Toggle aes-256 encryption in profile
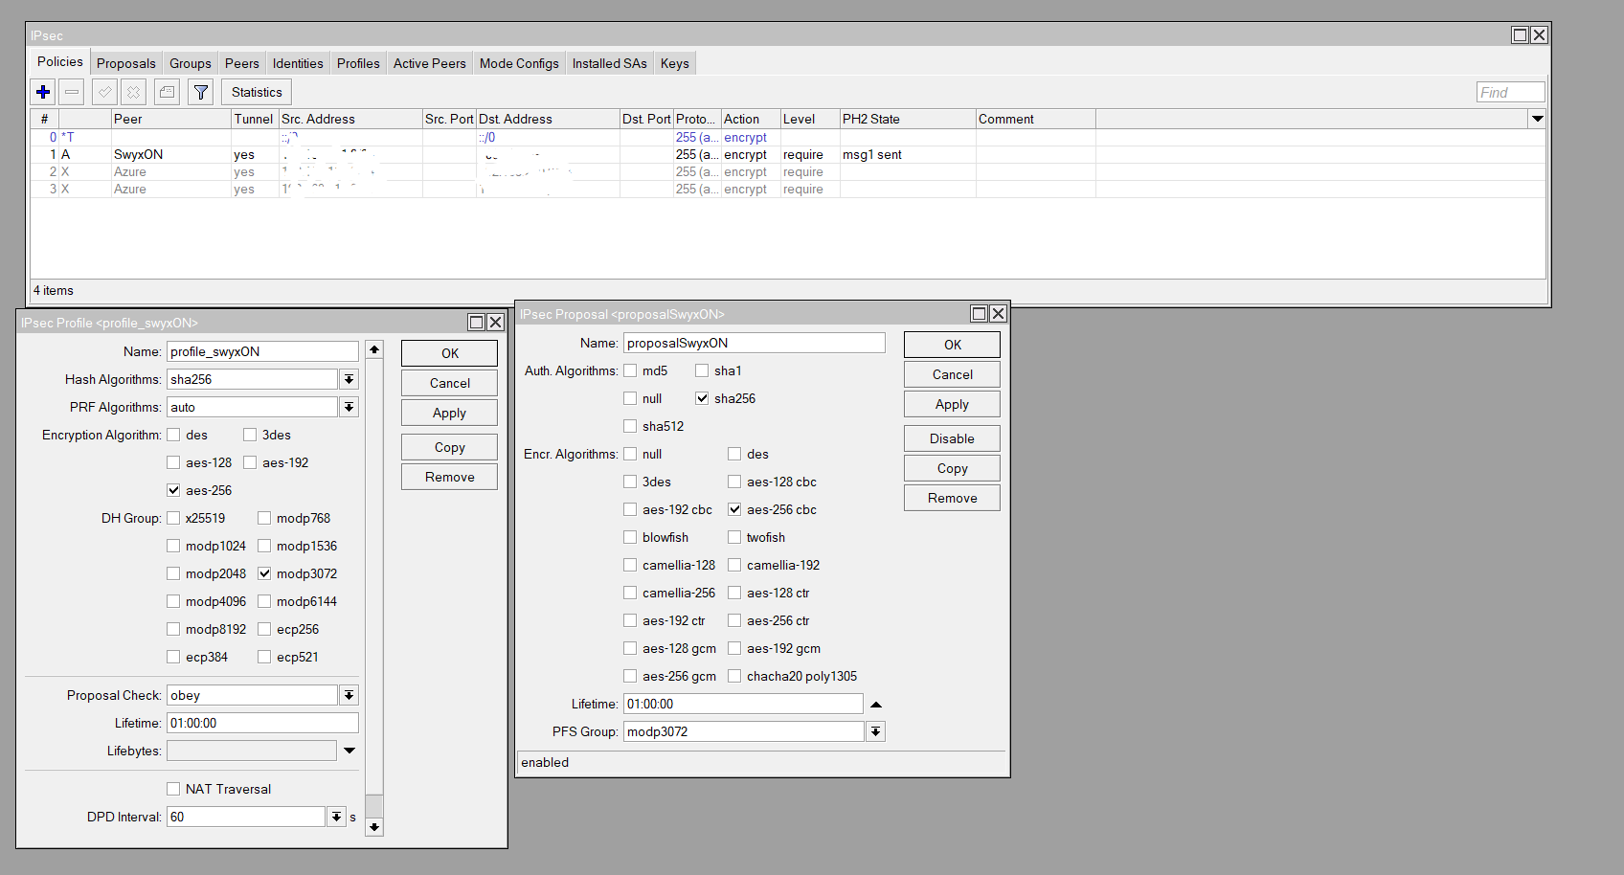 click(173, 490)
